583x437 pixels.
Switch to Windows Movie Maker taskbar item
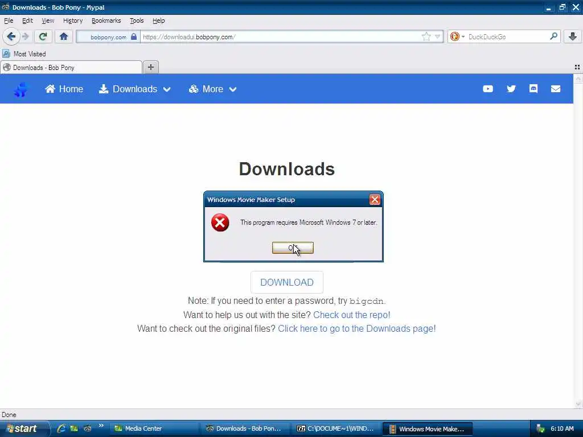tap(428, 429)
